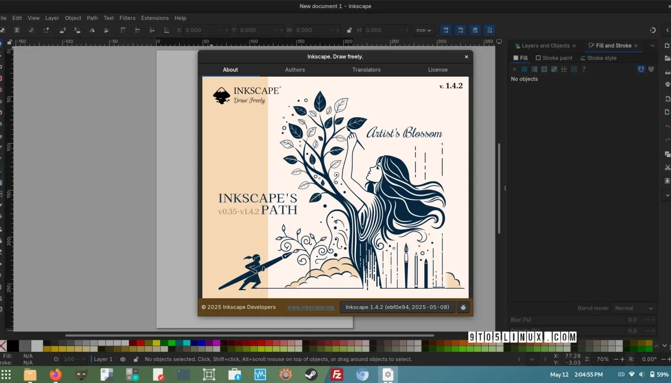
Task: Click the print icon in the right sidebar
Action: pyautogui.click(x=667, y=82)
